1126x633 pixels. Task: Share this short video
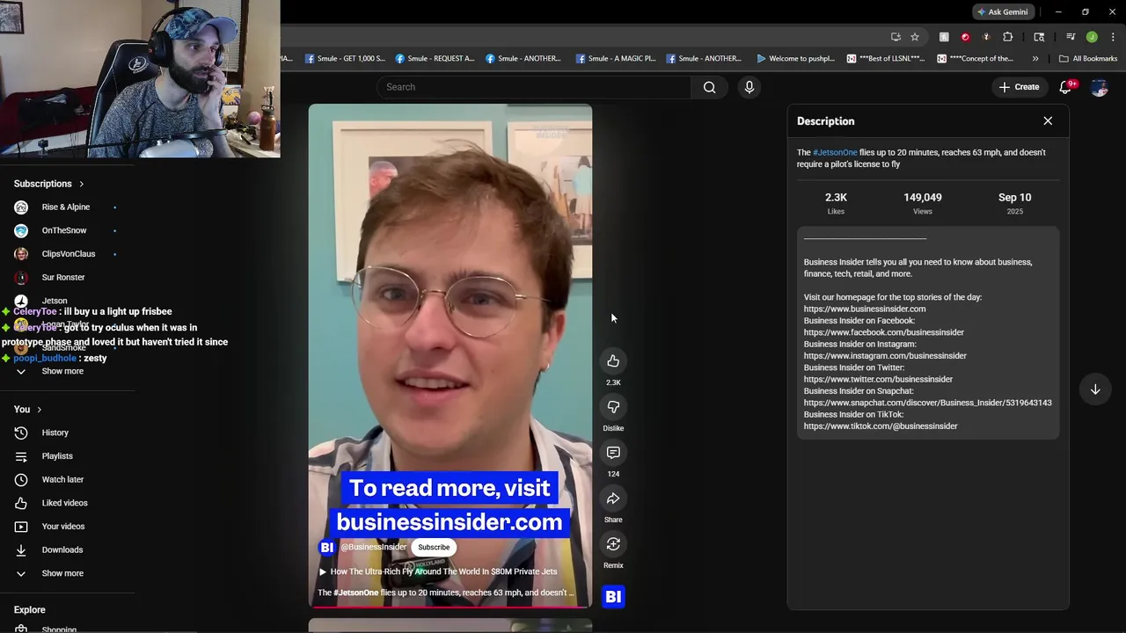[613, 498]
